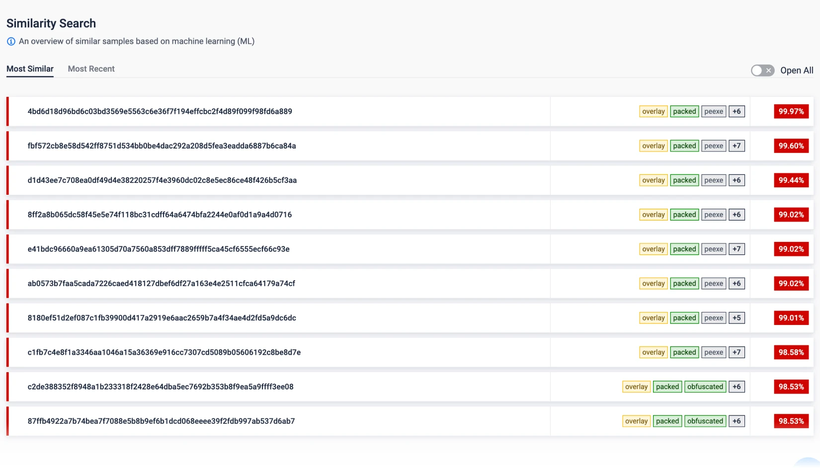Click the 99.97% similarity score badge
This screenshot has width=820, height=468.
click(x=791, y=112)
